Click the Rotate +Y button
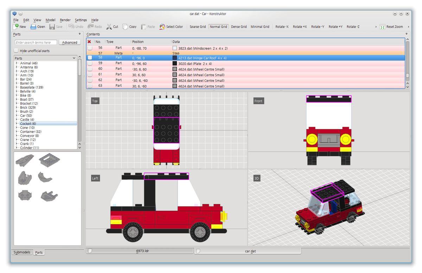 coord(335,27)
